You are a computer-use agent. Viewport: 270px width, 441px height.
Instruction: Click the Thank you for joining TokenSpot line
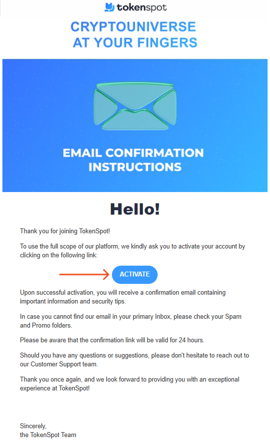coord(65,231)
